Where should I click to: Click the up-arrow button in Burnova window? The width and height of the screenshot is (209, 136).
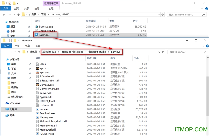(x=19, y=52)
